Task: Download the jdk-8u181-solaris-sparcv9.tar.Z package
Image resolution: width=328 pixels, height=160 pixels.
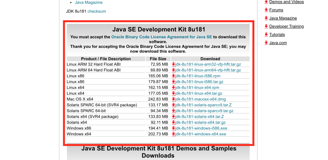Action: pyautogui.click(x=203, y=105)
